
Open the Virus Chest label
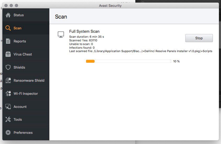[23, 54]
